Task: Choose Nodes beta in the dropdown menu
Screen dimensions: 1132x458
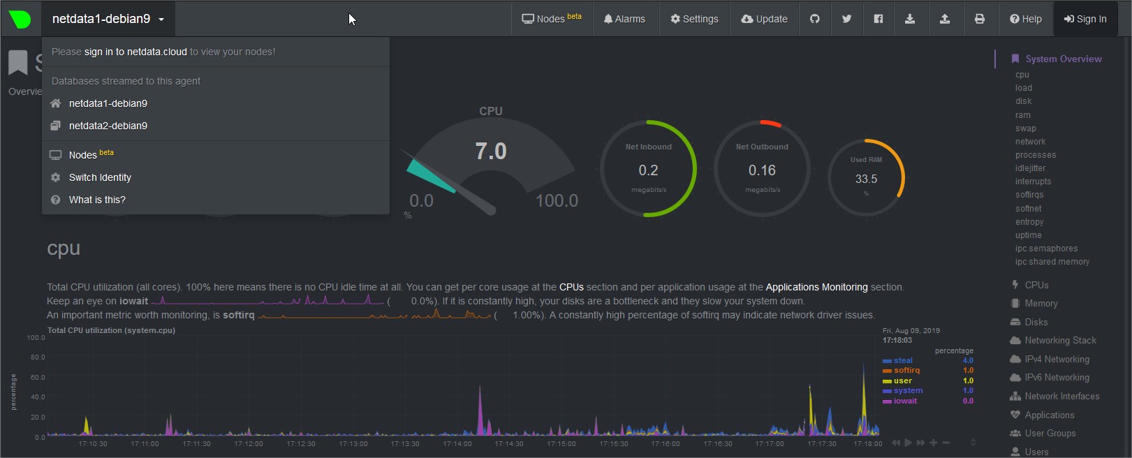Action: (x=91, y=154)
